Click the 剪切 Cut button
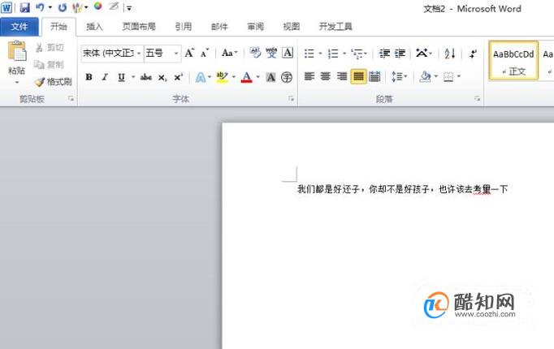The width and height of the screenshot is (554, 349). point(50,47)
